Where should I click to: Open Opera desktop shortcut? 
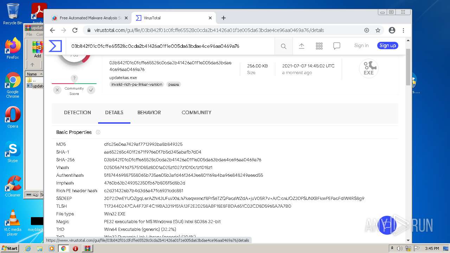[13, 117]
